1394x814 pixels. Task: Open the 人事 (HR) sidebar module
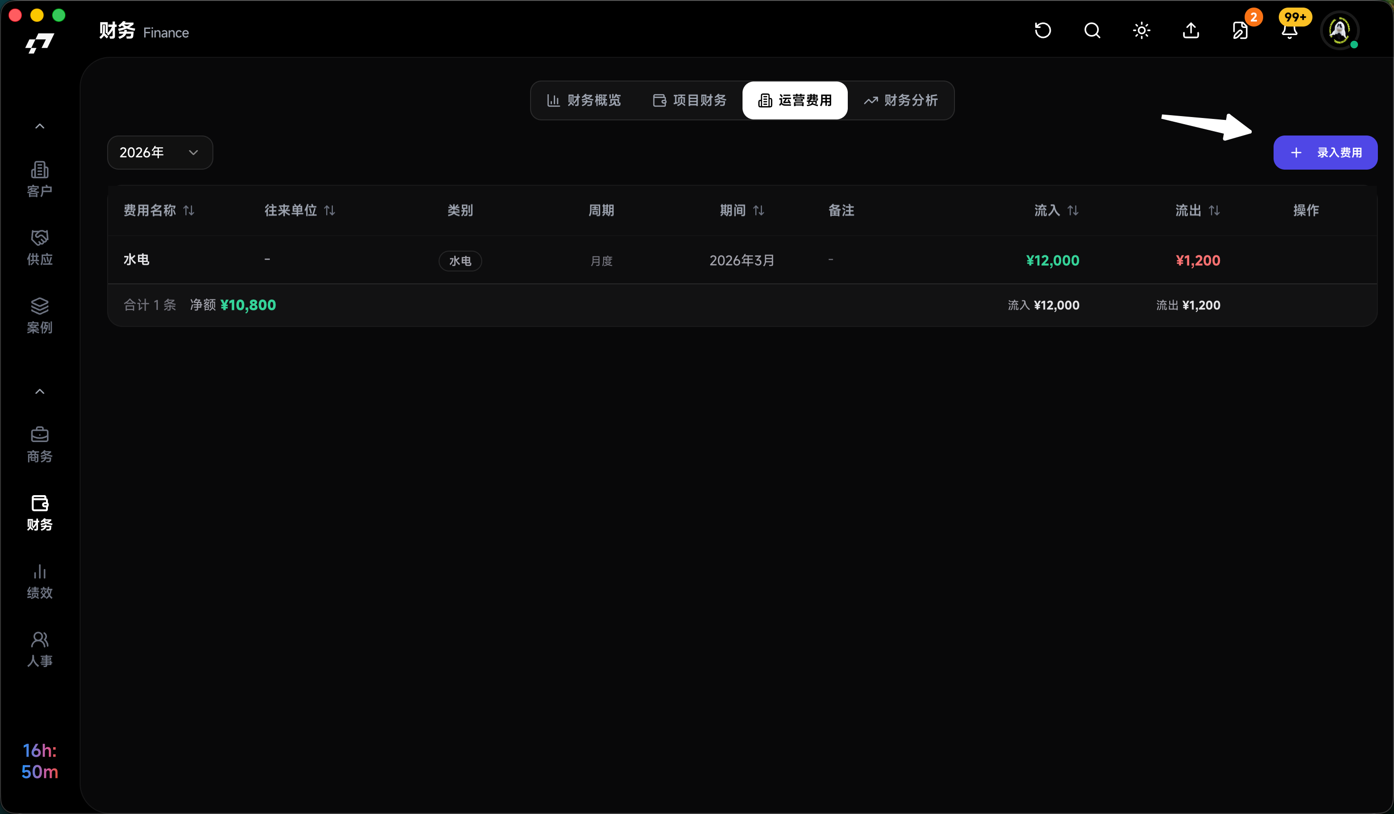pos(40,649)
